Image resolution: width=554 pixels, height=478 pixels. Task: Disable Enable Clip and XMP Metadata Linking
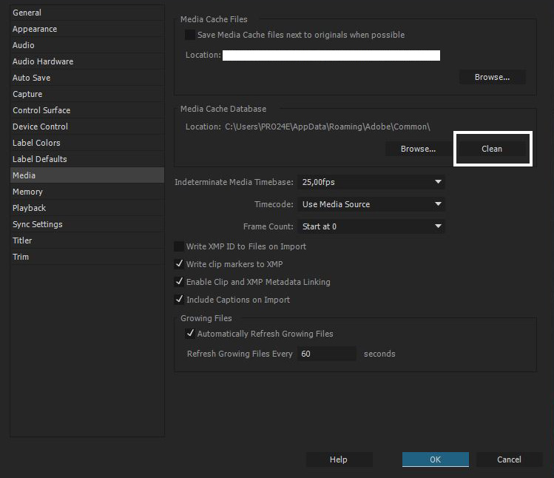click(179, 282)
